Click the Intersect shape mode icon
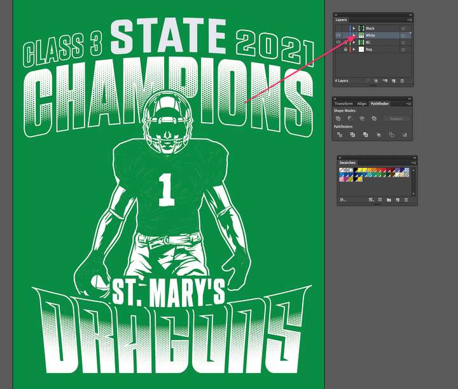The width and height of the screenshot is (458, 389). 362,118
